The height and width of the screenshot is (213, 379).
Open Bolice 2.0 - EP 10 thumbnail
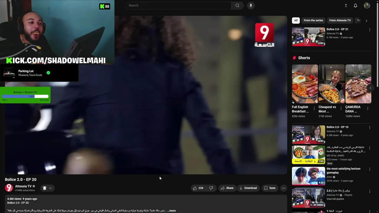[309, 135]
